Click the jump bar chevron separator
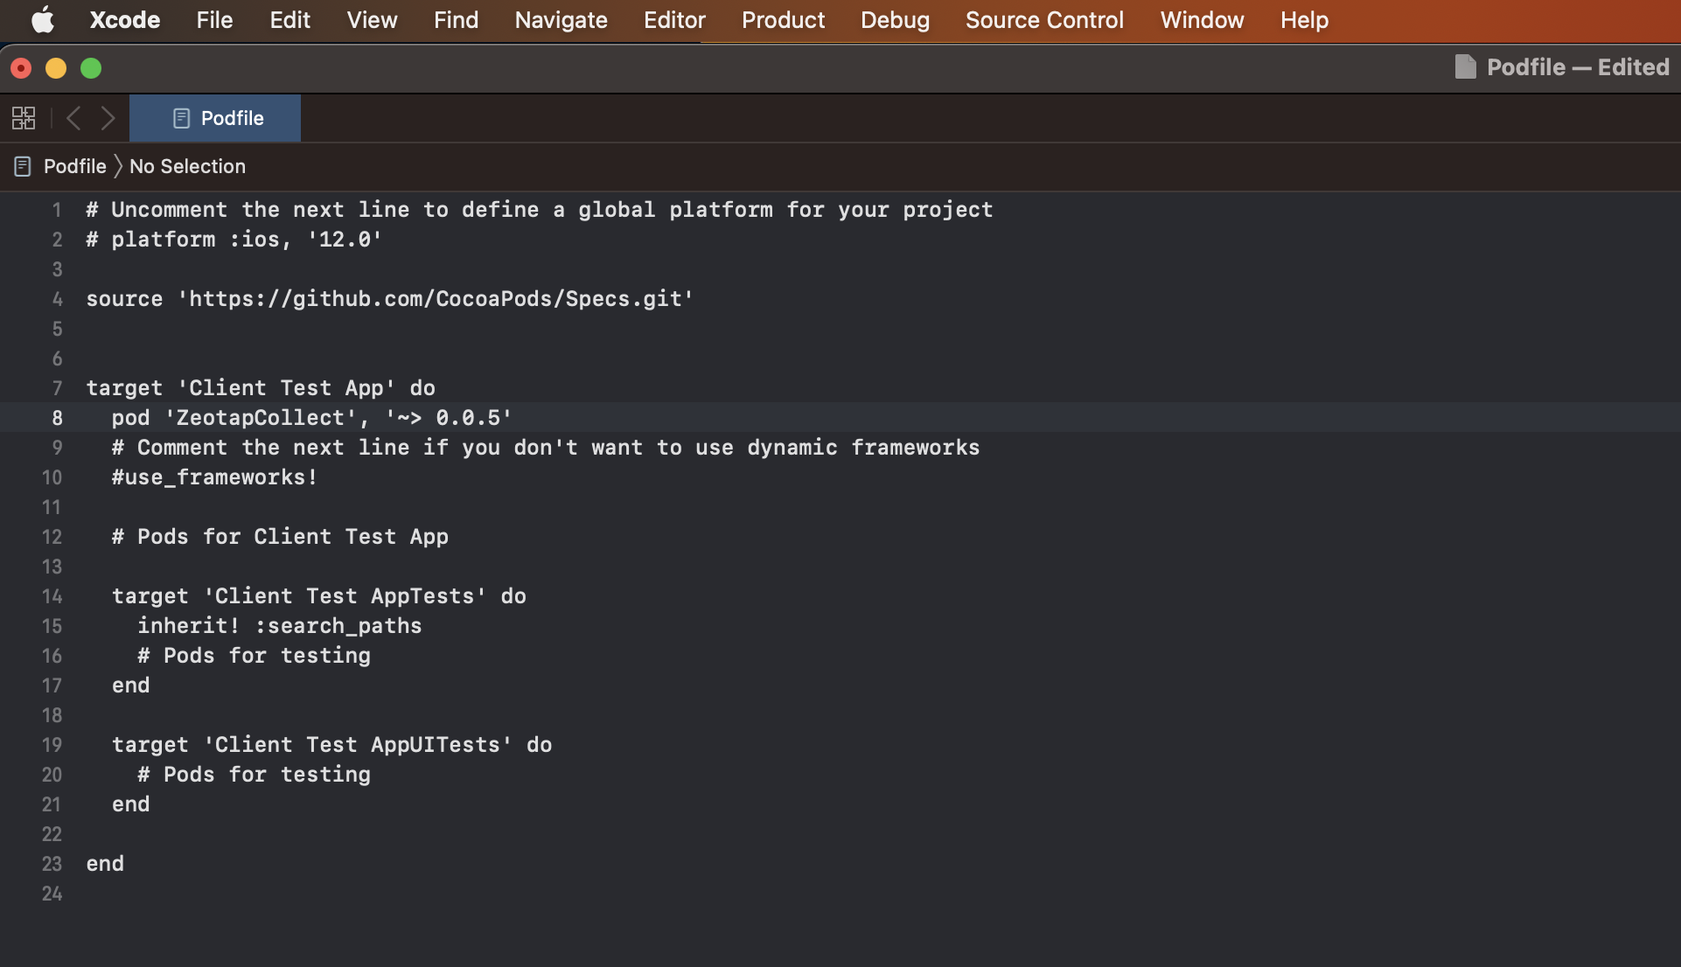 (118, 166)
